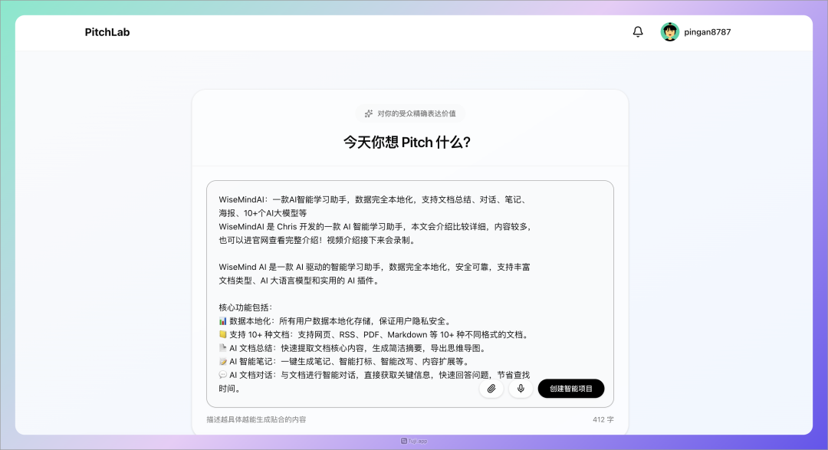Click the line starting 核心功能包括
828x450 pixels.
[245, 307]
